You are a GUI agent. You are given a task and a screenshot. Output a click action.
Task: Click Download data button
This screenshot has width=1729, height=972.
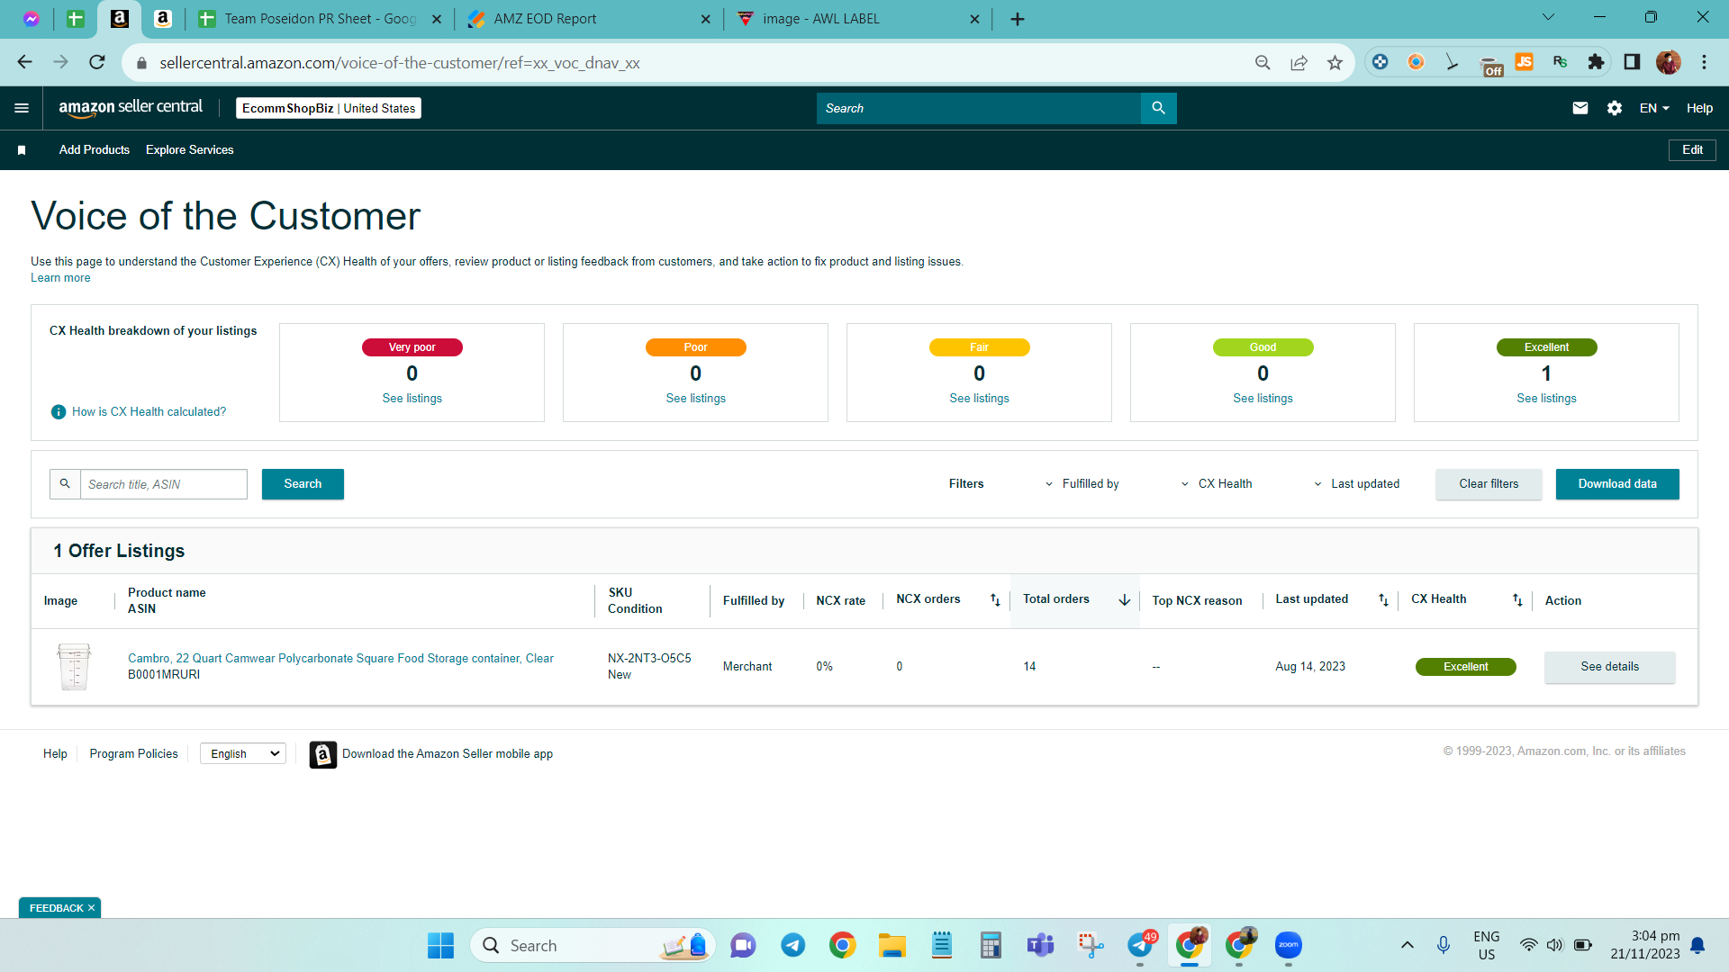[x=1617, y=484]
